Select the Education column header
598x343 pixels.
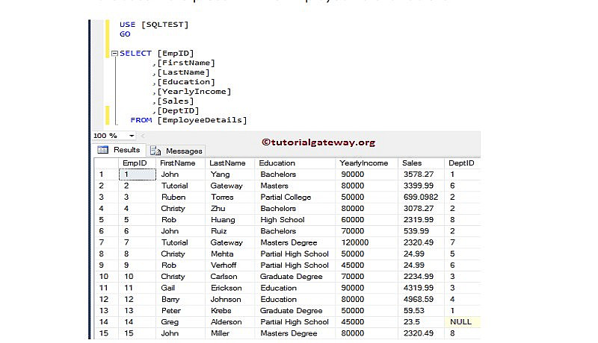click(x=295, y=163)
